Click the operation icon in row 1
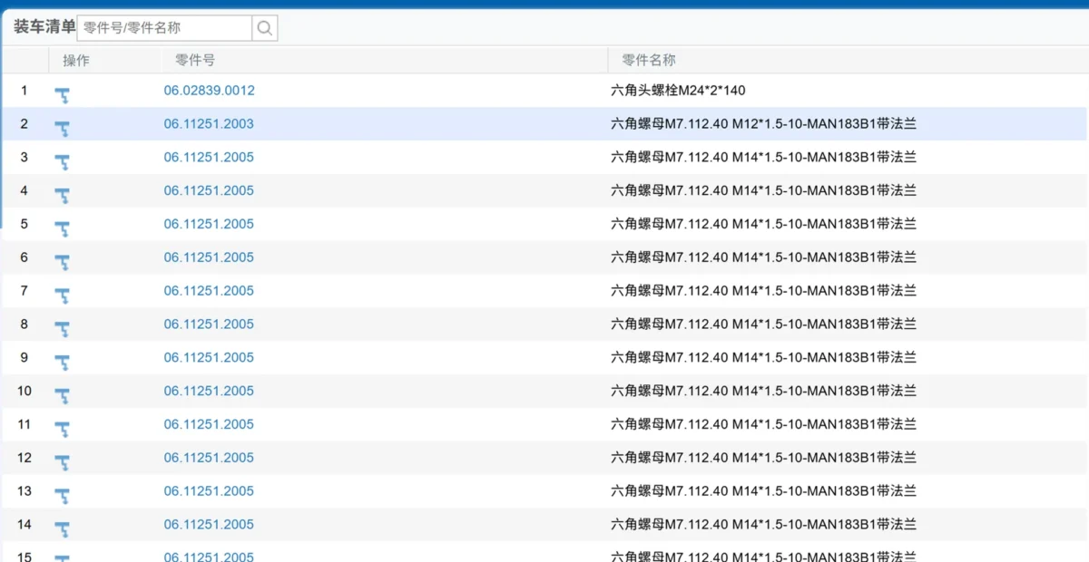The height and width of the screenshot is (562, 1089). (63, 94)
